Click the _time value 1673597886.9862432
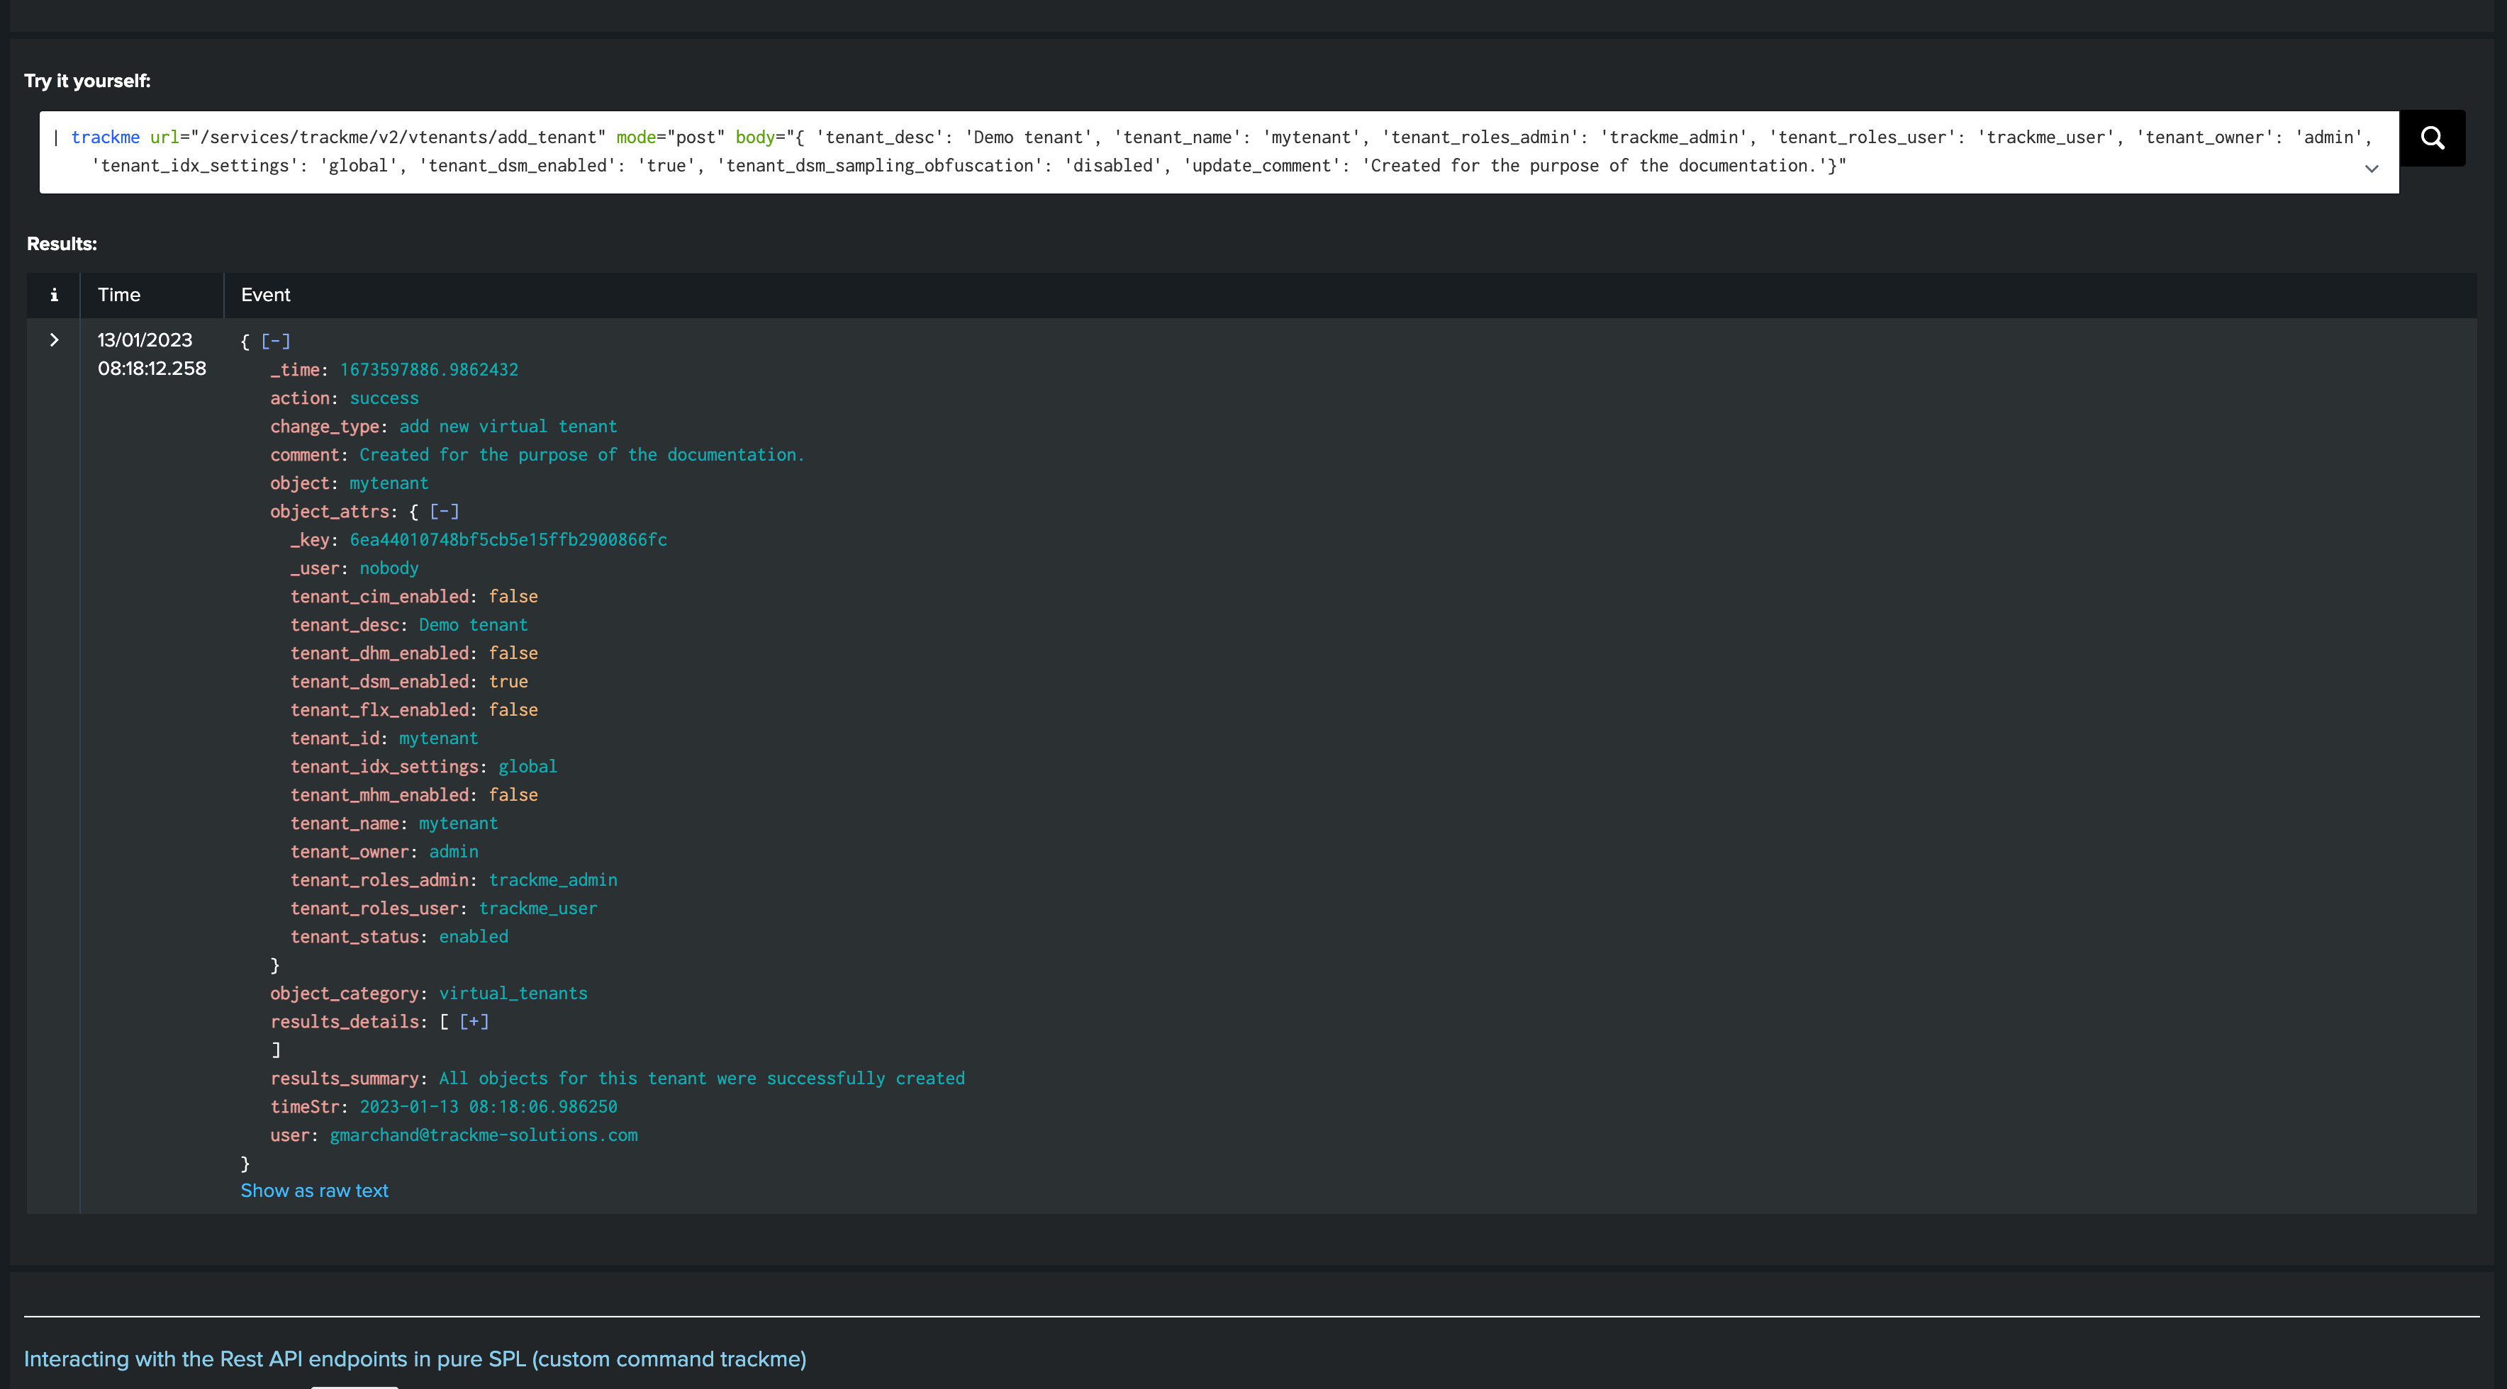 429,370
